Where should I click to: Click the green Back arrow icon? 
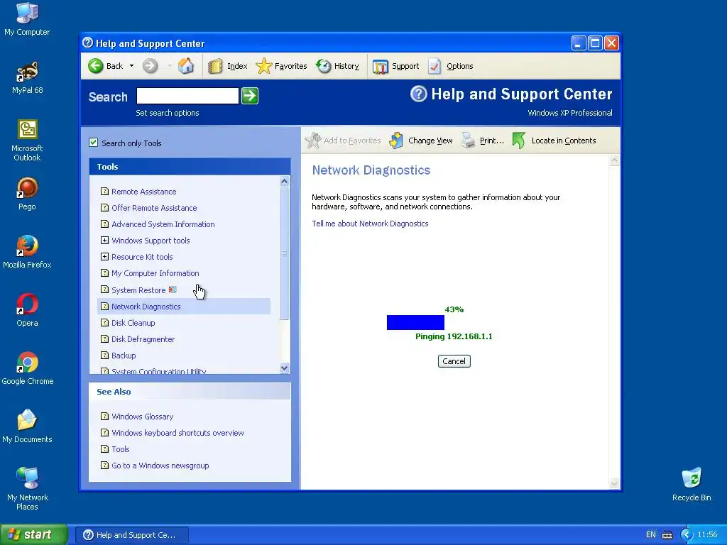(x=96, y=66)
